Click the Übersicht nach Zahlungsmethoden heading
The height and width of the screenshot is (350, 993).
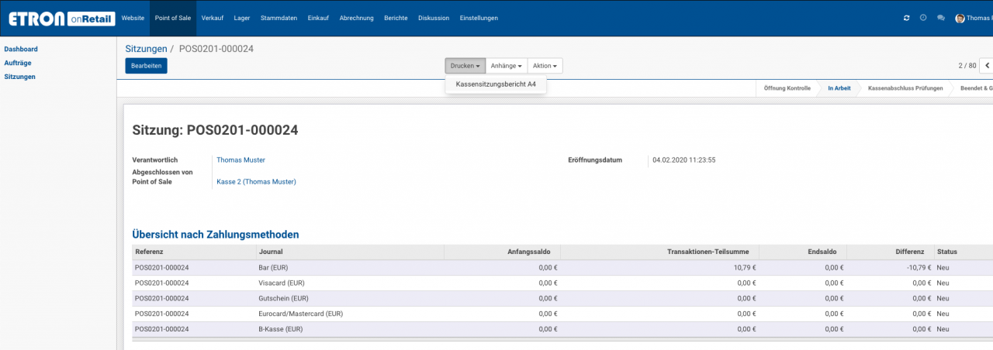[x=216, y=234]
